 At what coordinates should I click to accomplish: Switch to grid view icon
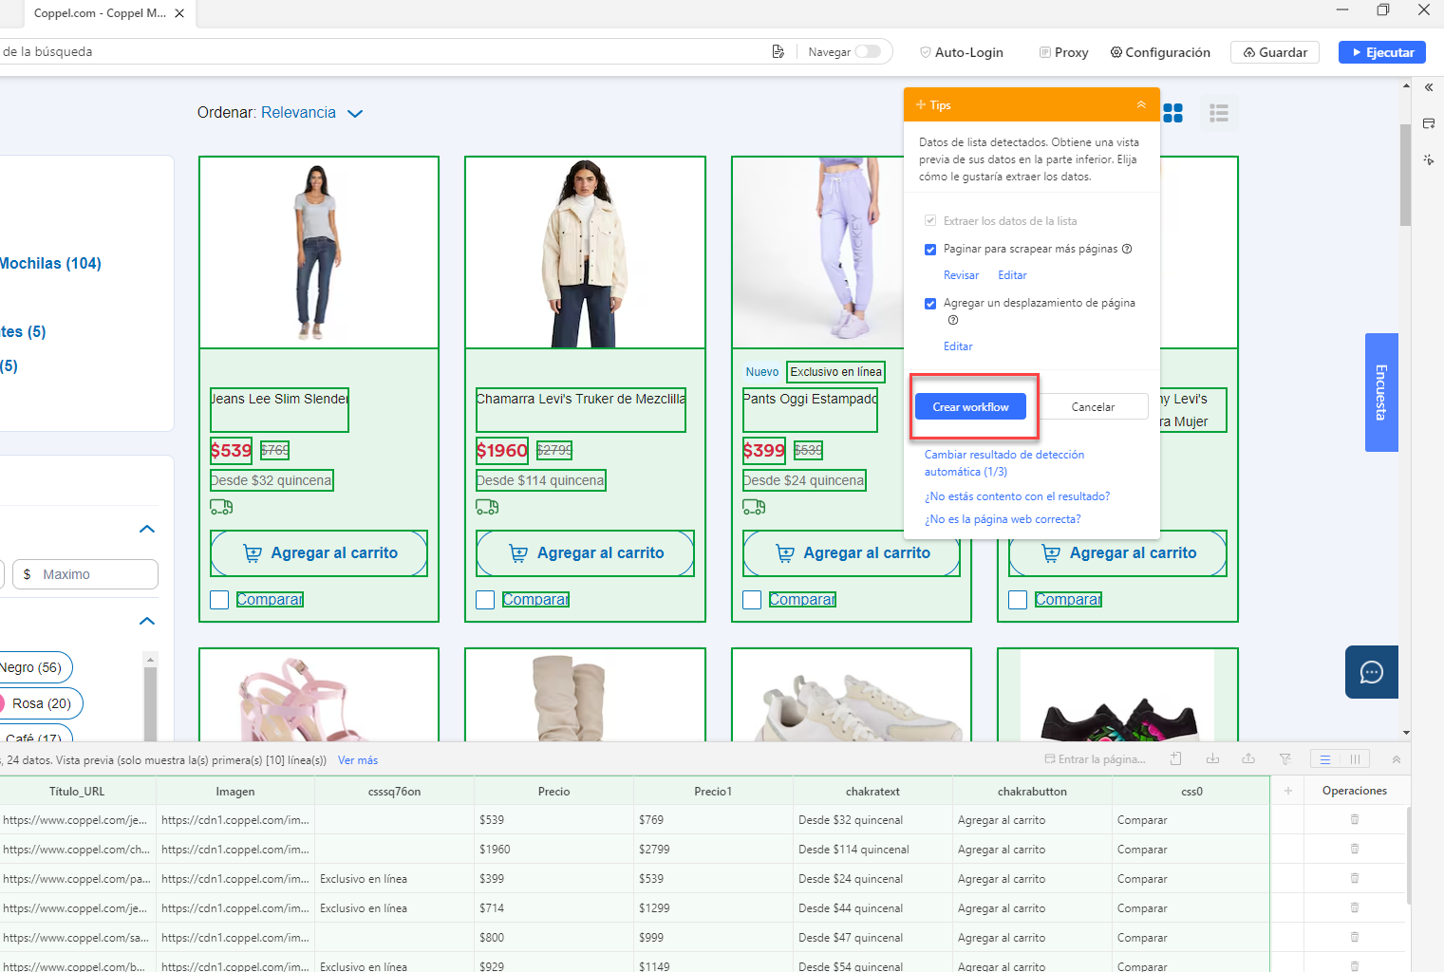[x=1173, y=113]
